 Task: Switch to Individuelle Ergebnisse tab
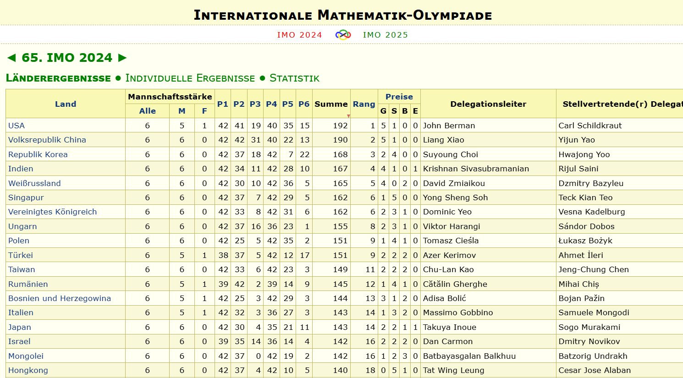pyautogui.click(x=190, y=78)
